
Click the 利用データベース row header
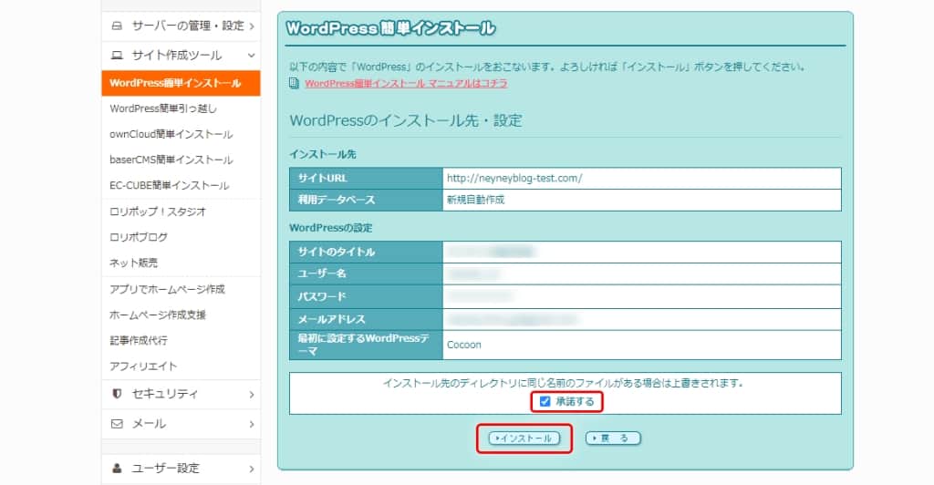[366, 200]
